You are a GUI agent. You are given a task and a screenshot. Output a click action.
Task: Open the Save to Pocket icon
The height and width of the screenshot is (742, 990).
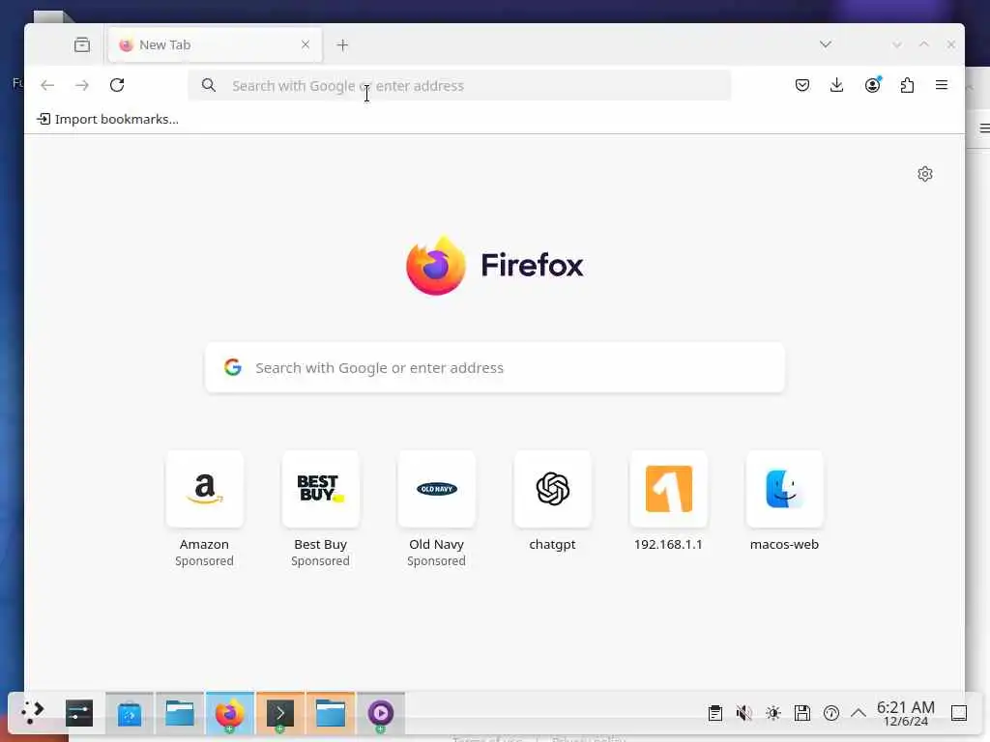click(802, 85)
